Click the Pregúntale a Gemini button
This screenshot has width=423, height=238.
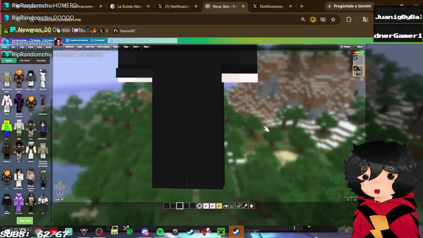tap(349, 6)
